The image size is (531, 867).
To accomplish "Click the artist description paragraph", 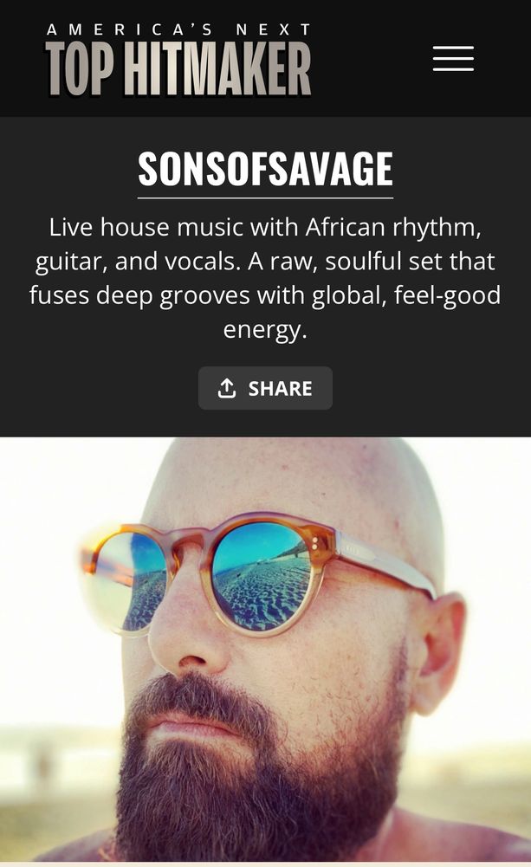I will [265, 278].
